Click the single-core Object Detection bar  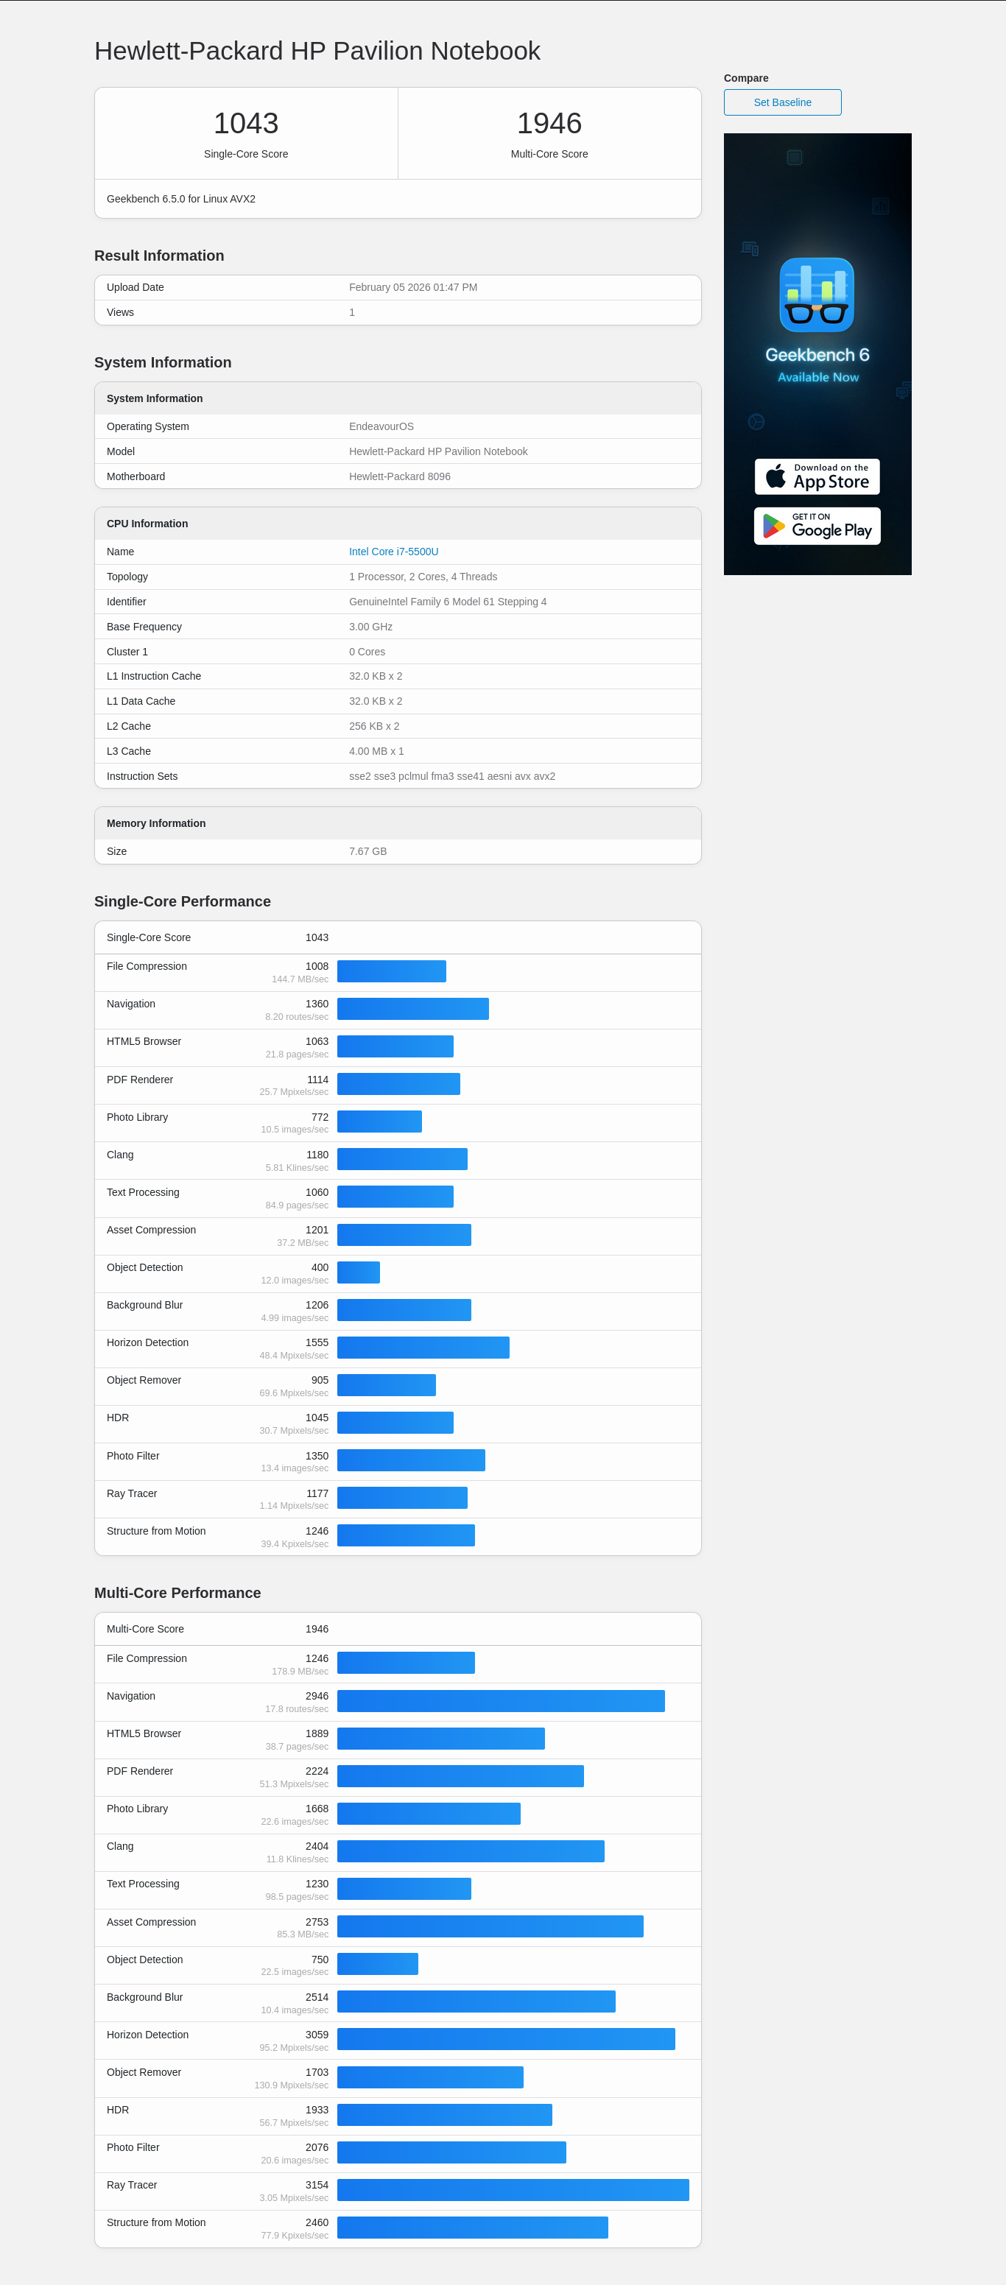point(359,1272)
